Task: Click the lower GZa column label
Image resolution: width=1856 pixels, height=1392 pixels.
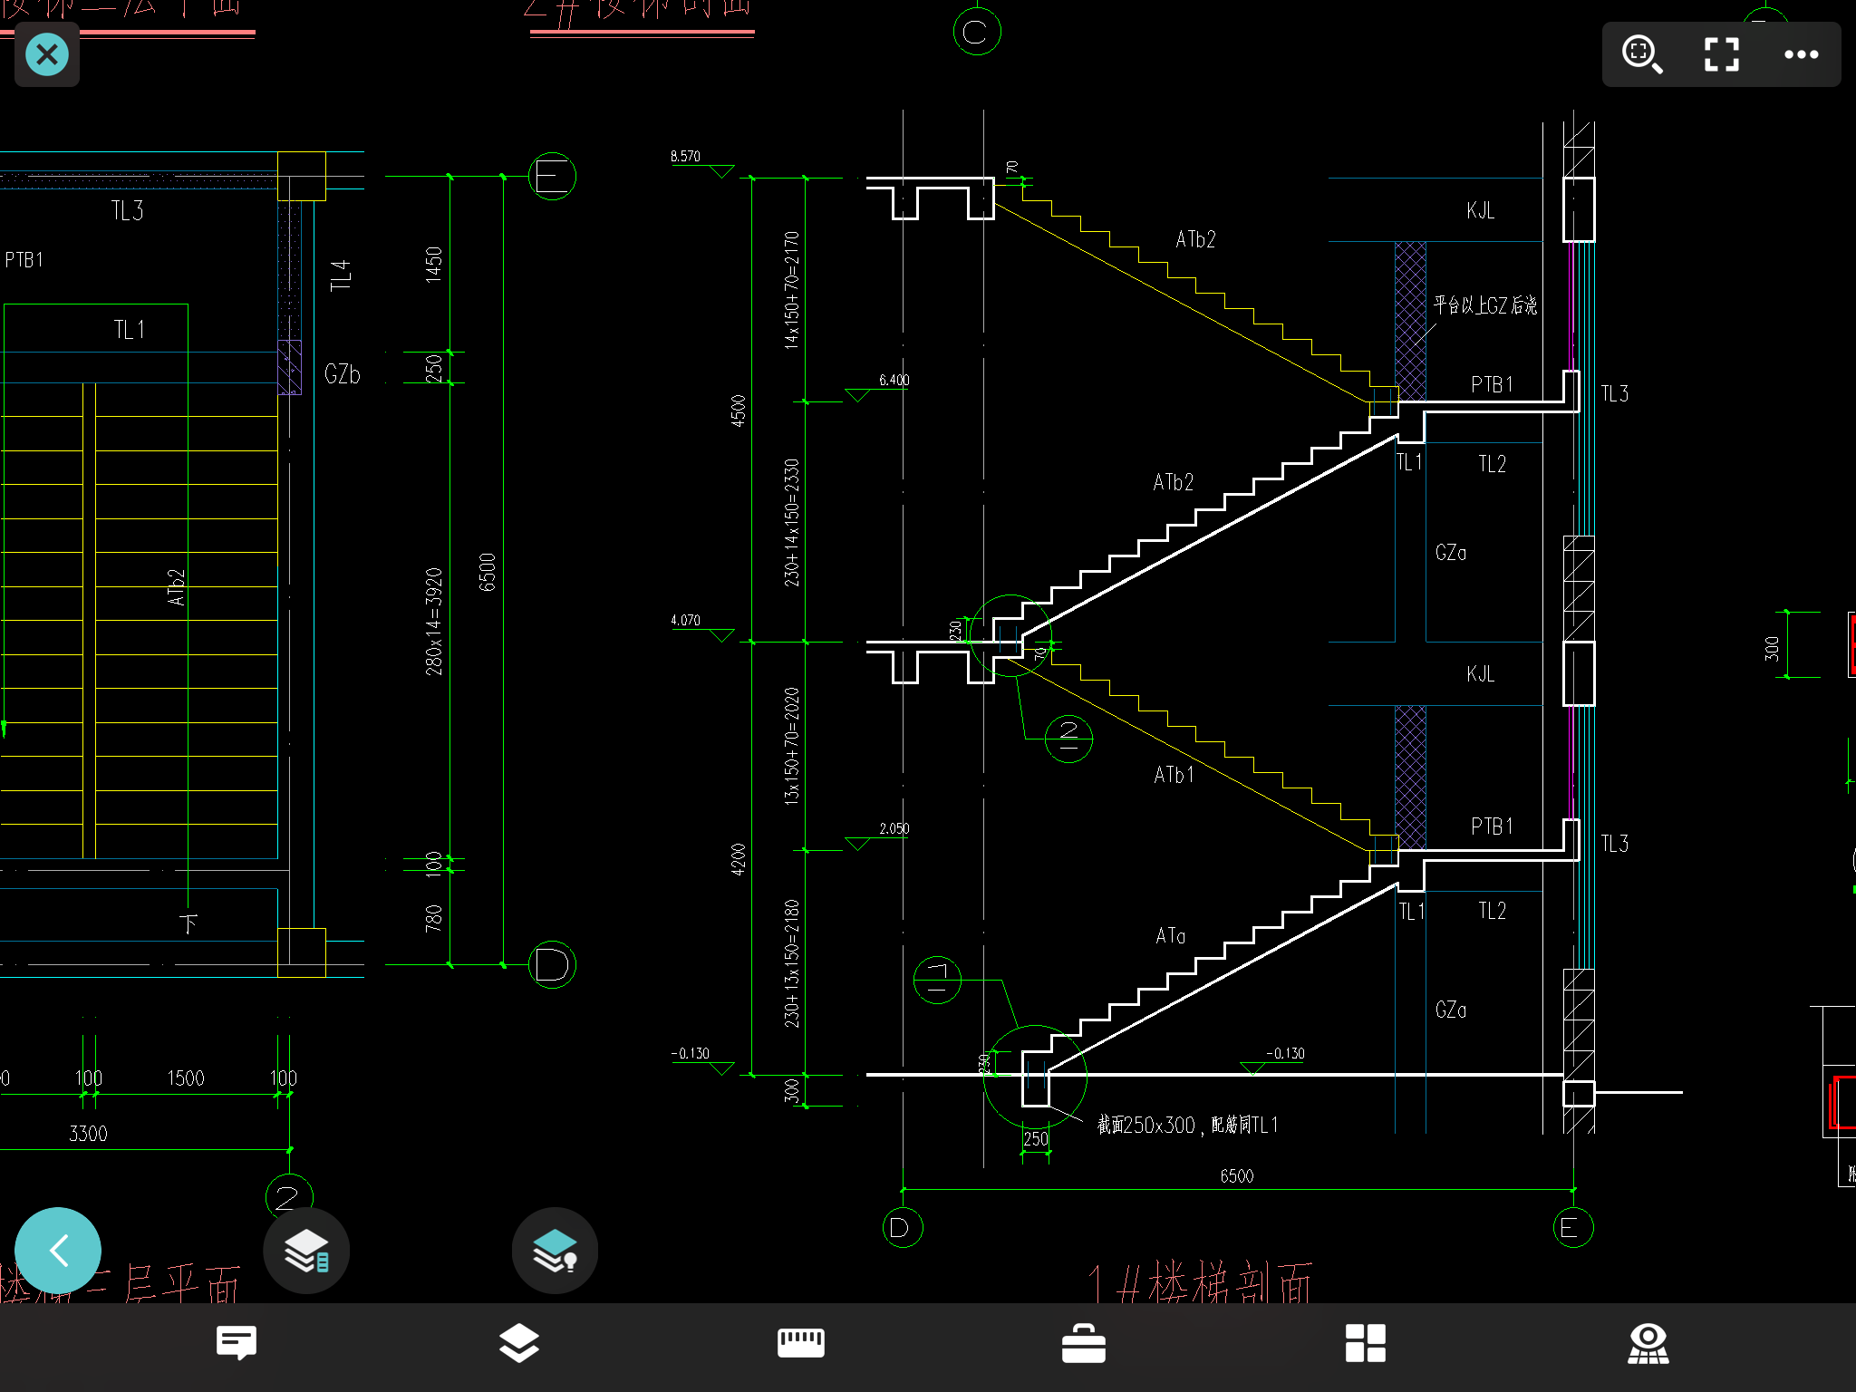Action: click(x=1451, y=1010)
